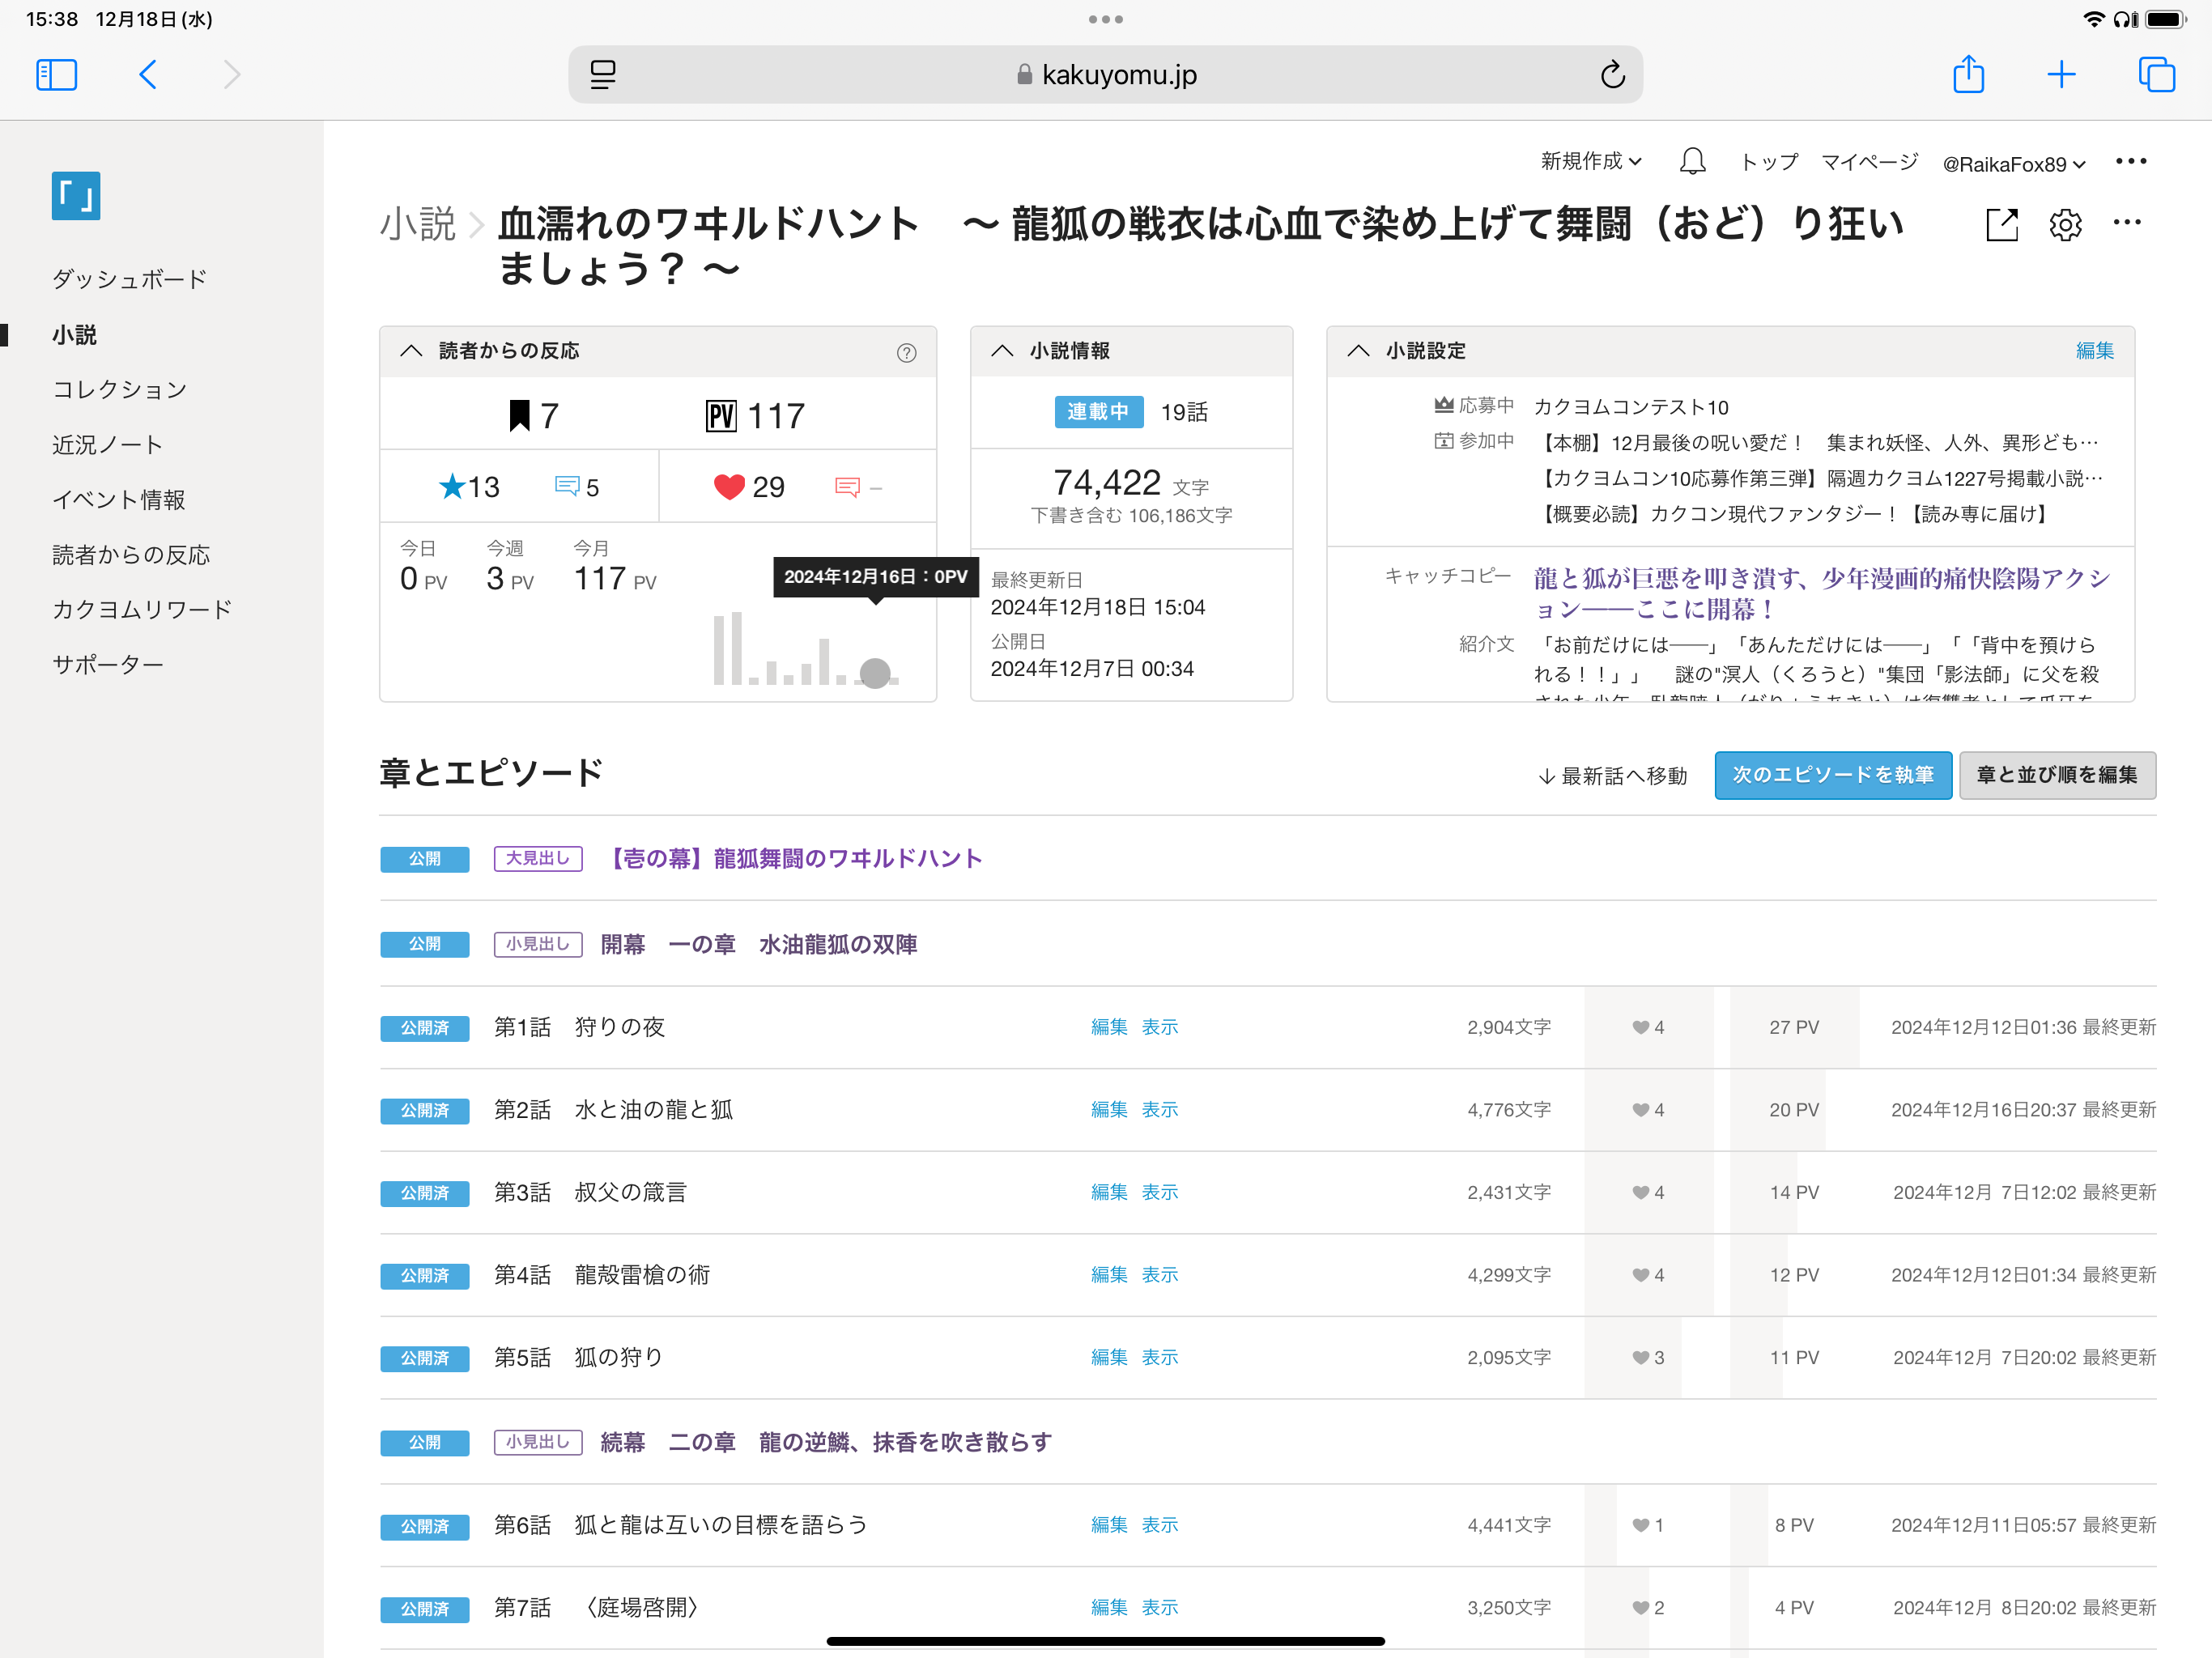Select カクヨムリワード in the sidebar
Viewport: 2212px width, 1658px height.
click(x=142, y=609)
